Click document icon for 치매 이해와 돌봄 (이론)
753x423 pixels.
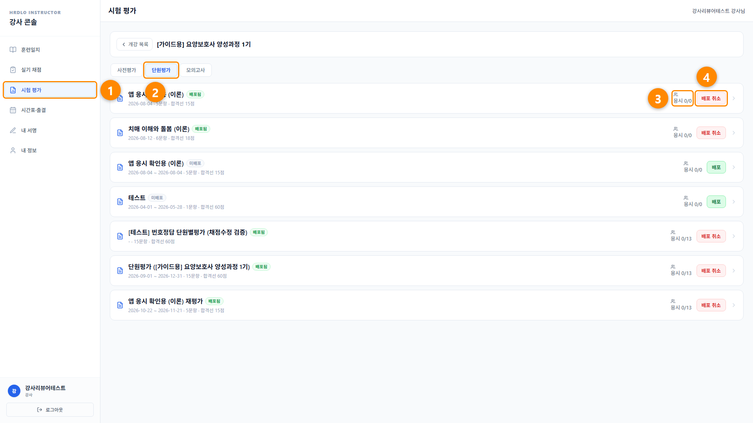point(120,133)
